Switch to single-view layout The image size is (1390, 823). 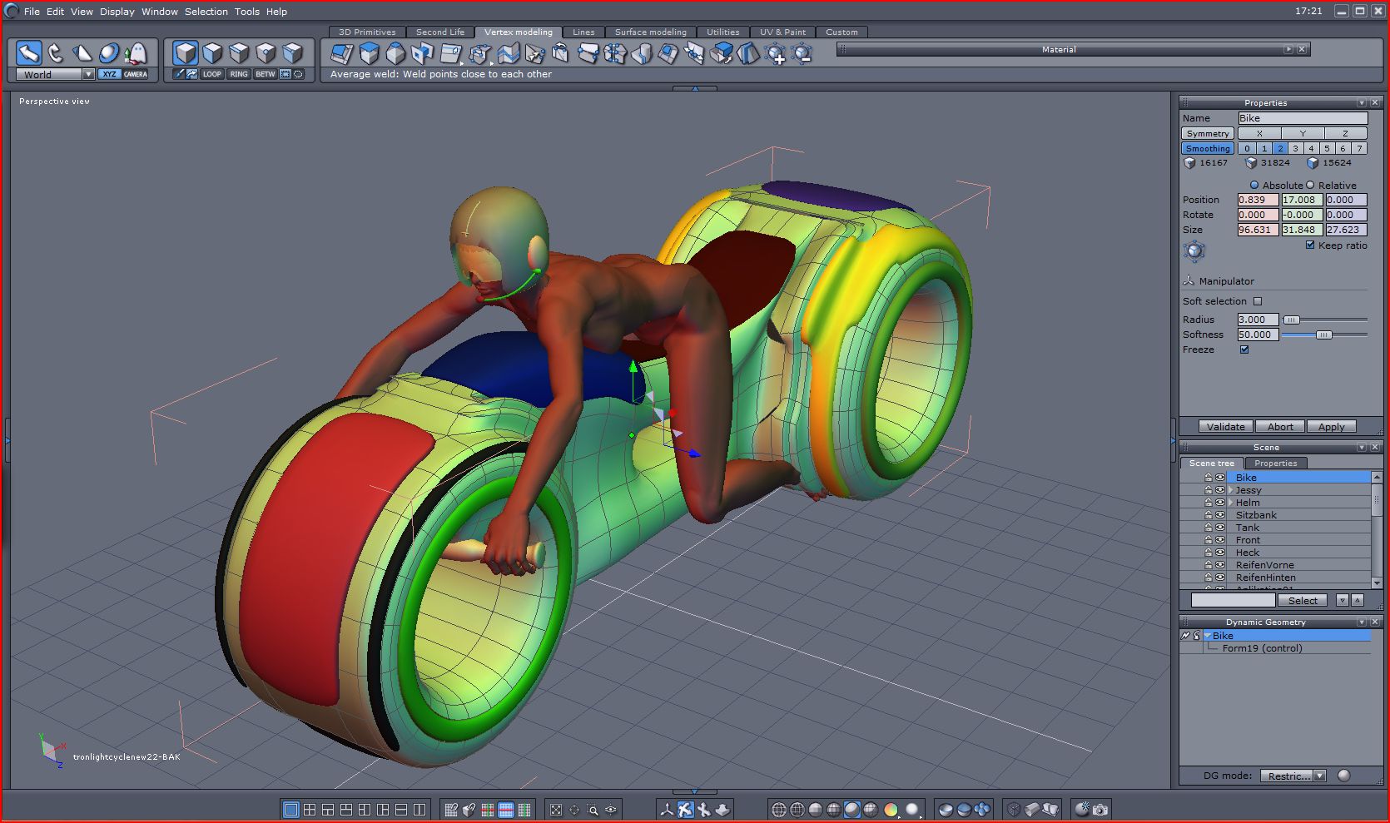[x=291, y=809]
